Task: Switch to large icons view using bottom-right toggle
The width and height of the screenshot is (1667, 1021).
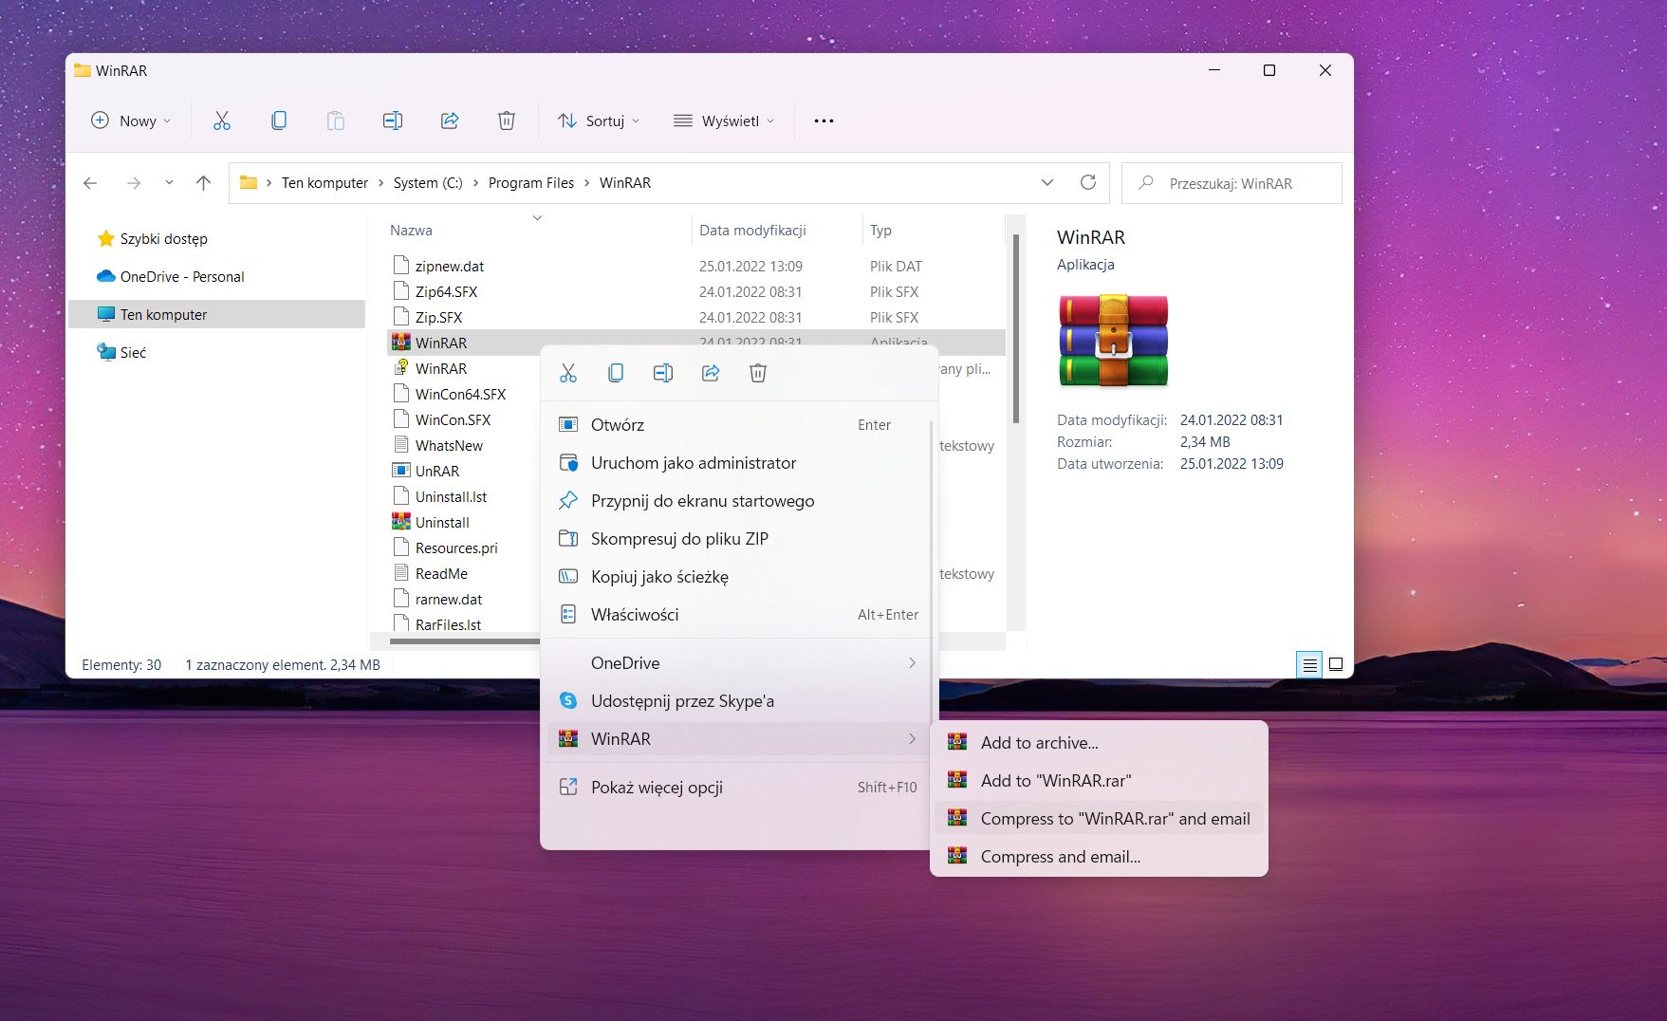Action: coord(1336,664)
